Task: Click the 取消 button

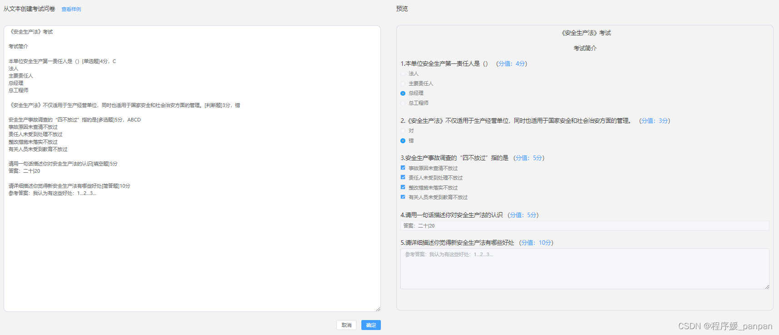Action: (346, 325)
